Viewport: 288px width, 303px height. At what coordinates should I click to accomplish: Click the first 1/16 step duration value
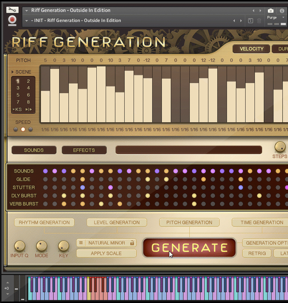coord(45,130)
